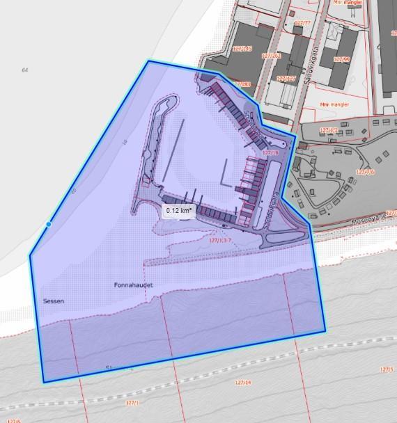Click parcel label 127/127

click(x=286, y=79)
